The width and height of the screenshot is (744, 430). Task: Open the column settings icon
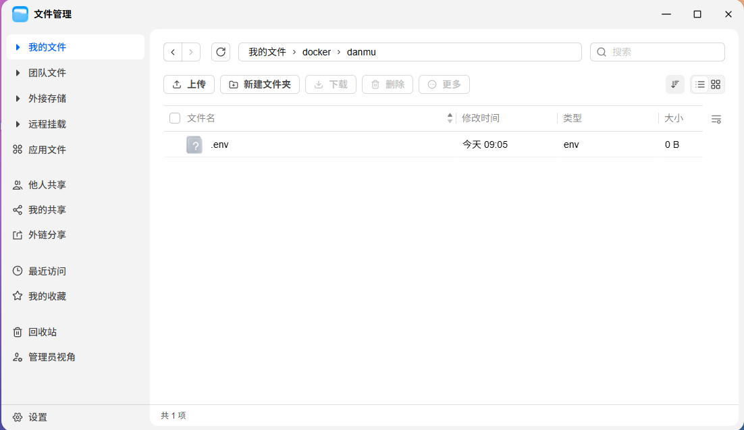[716, 119]
